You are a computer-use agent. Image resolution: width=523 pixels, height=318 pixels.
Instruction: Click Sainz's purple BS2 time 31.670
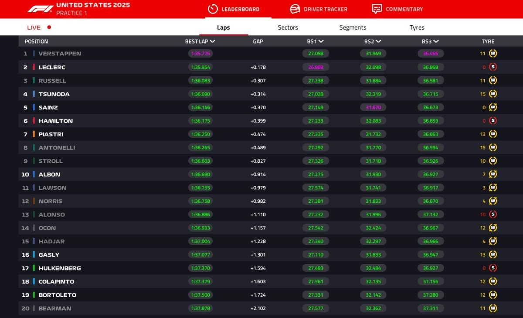[373, 107]
